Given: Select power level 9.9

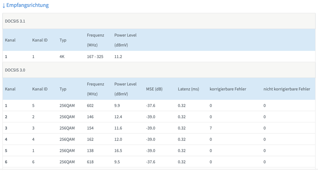Looking at the screenshot, I should coord(117,106).
